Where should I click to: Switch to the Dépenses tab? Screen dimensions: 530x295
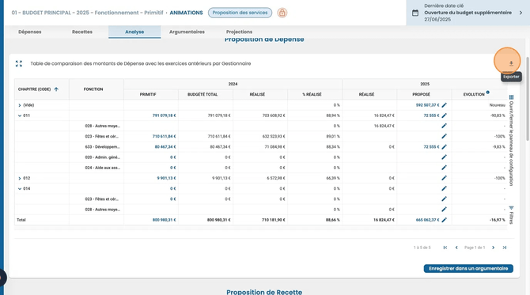point(30,32)
